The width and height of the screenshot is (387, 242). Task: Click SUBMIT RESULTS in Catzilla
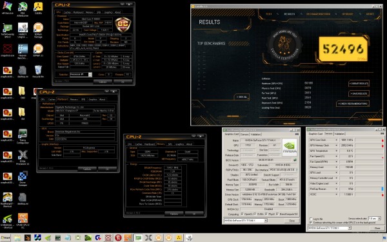(359, 84)
